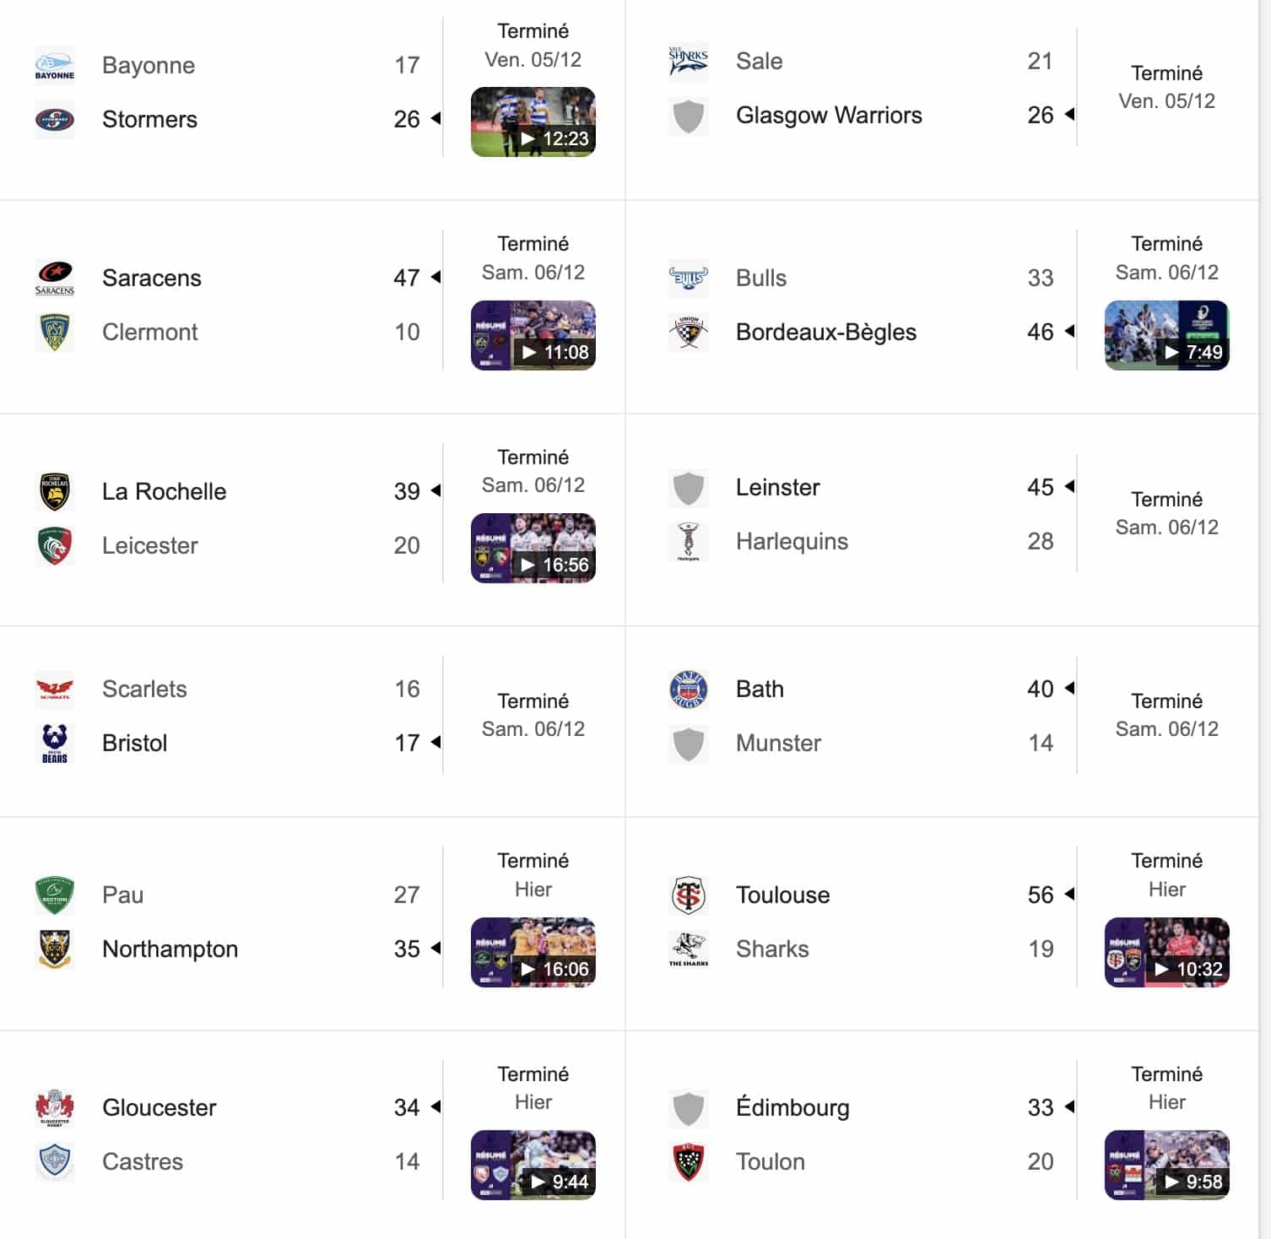Play the Saracens vs Clermont 11:08 video
The image size is (1271, 1239).
point(533,335)
